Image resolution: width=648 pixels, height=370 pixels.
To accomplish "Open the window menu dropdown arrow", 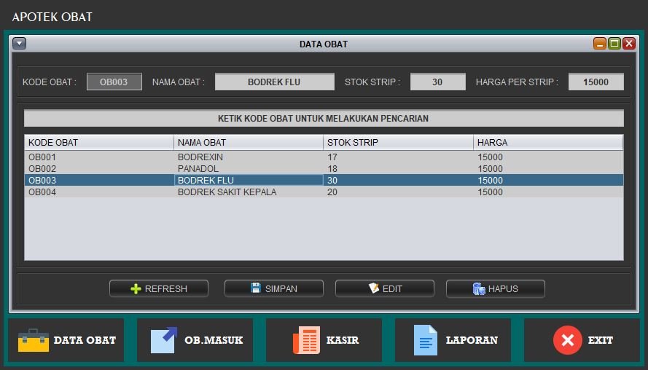I will (x=20, y=44).
